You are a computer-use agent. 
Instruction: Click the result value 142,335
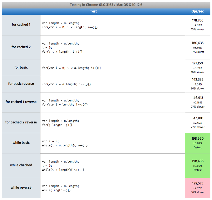coord(197,79)
